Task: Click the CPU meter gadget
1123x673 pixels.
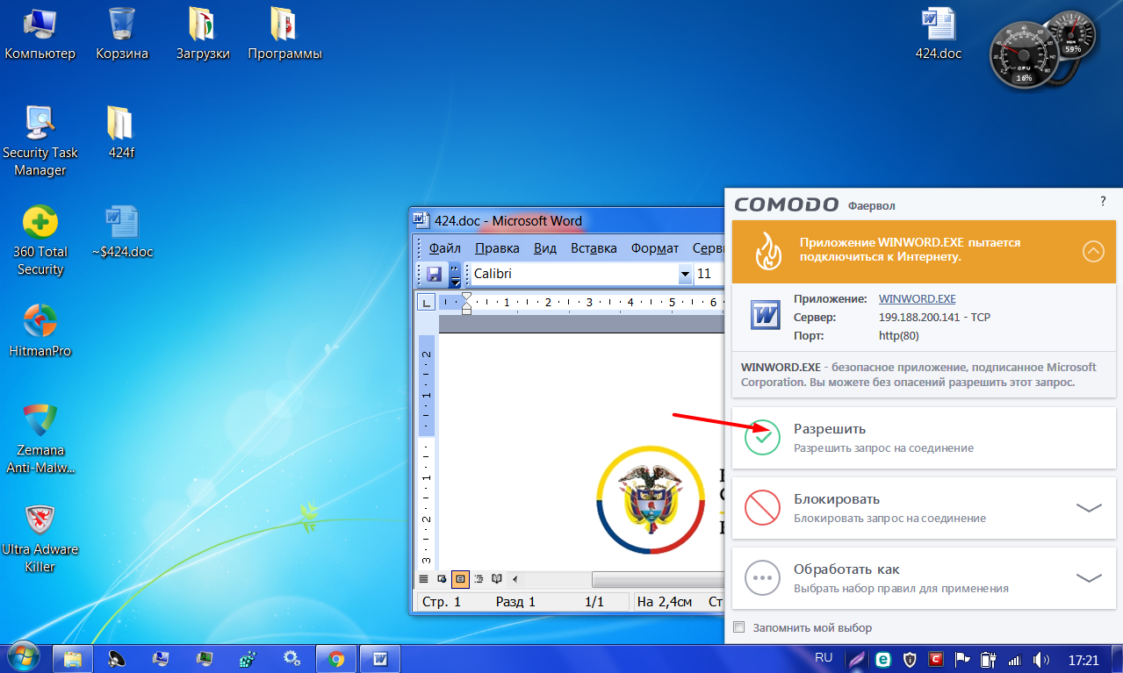Action: point(1022,54)
